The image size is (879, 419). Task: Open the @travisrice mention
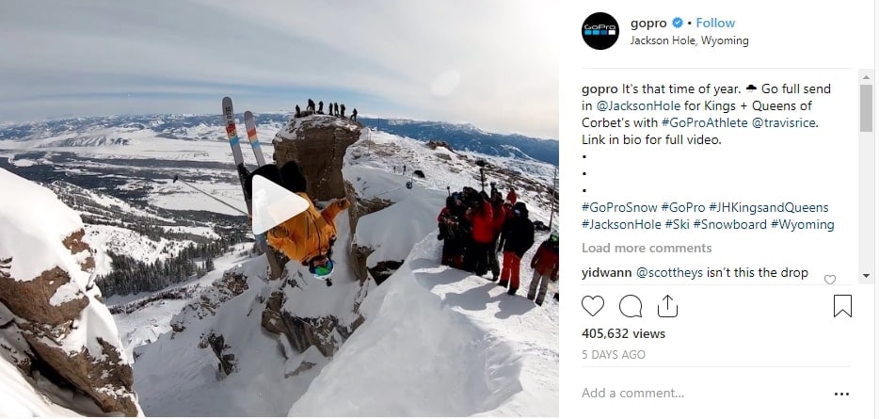click(784, 122)
